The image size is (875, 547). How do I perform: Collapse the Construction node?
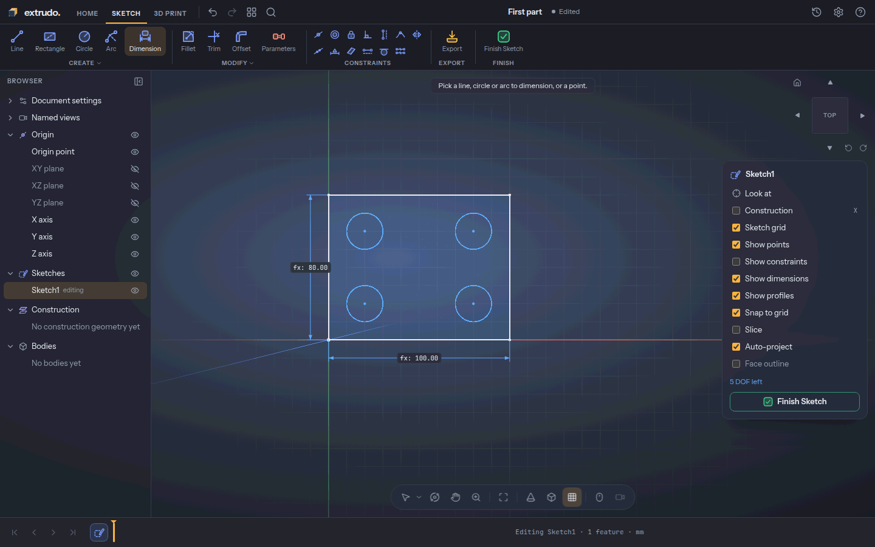click(10, 310)
